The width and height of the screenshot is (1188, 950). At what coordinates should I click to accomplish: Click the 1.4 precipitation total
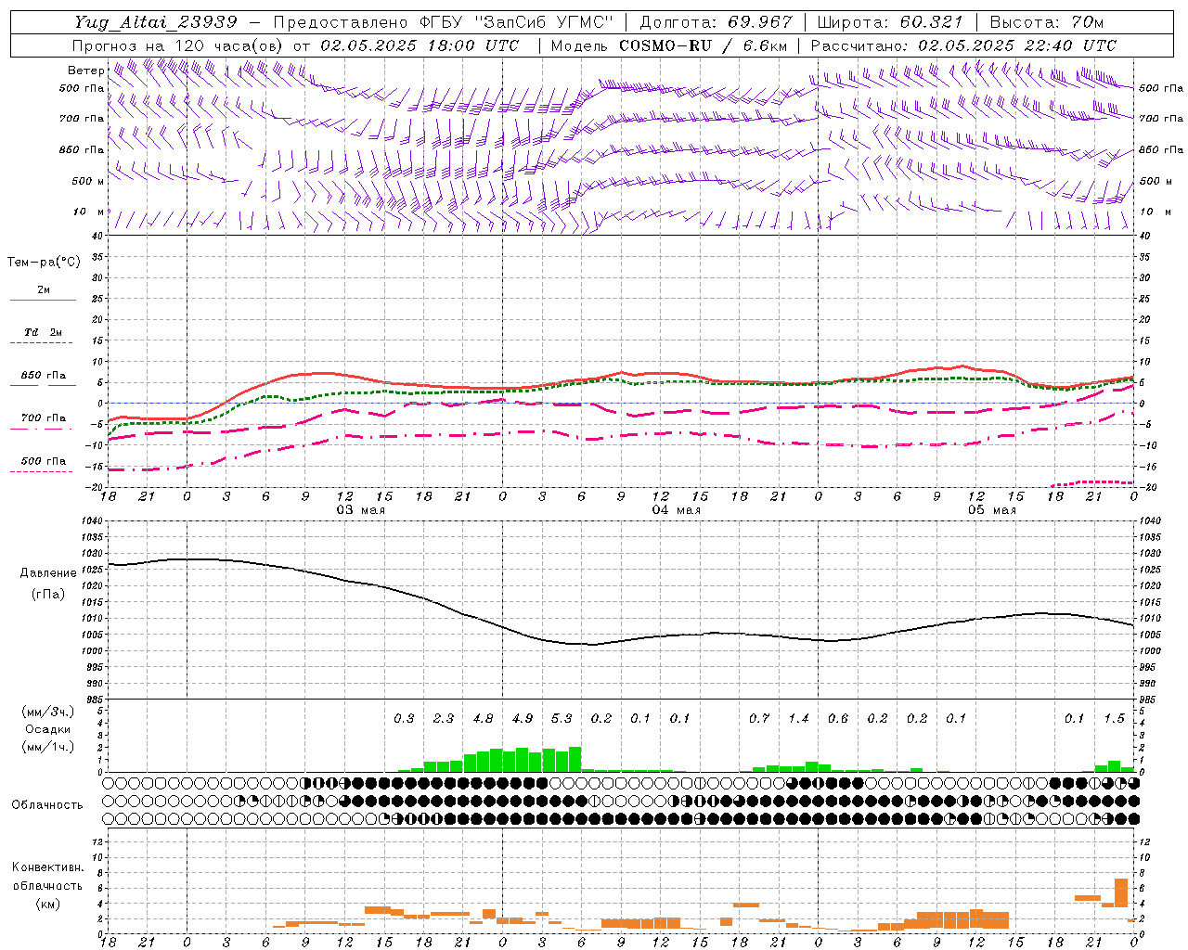(798, 719)
